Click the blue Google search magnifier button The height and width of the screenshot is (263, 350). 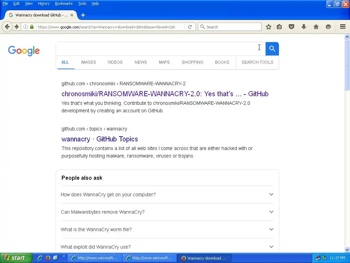(272, 49)
